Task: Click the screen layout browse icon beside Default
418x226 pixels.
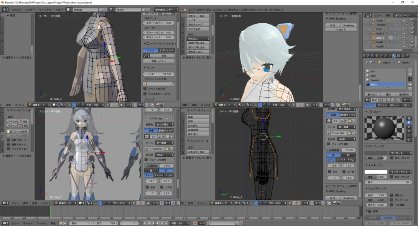Action: point(69,10)
